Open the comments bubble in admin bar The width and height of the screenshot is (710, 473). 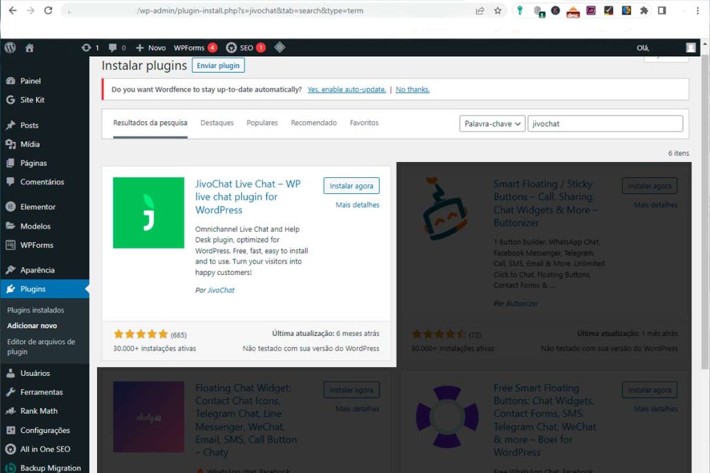pyautogui.click(x=113, y=48)
